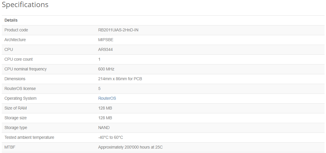This screenshot has width=326, height=153.
Task: Select the Product code label
Action: click(16, 30)
